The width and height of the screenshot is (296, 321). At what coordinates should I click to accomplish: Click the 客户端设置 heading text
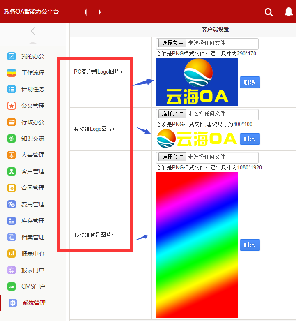pos(215,29)
